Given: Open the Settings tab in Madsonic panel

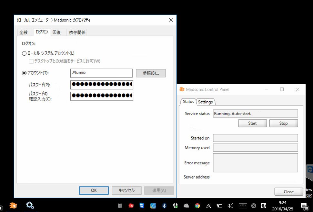Looking at the screenshot, I should pyautogui.click(x=205, y=102).
